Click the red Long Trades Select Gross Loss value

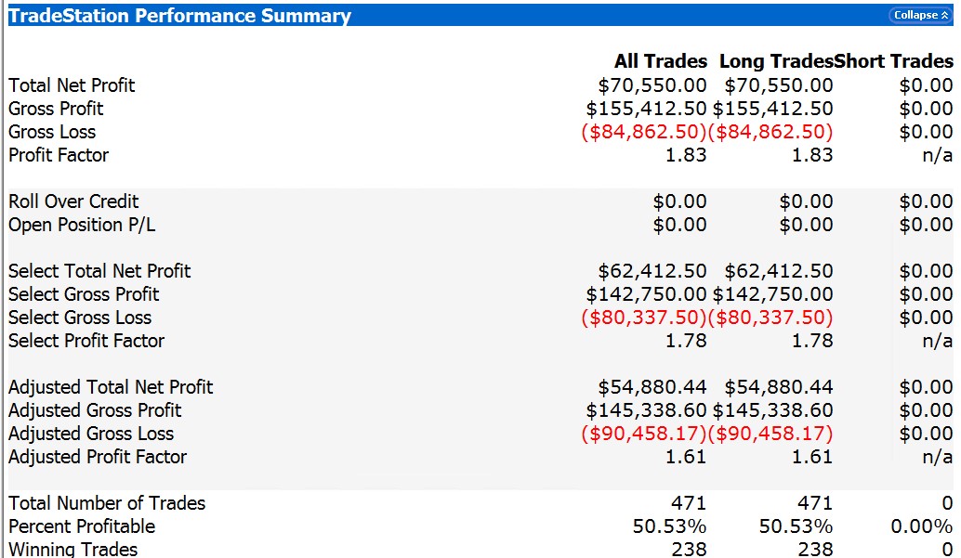coord(771,318)
